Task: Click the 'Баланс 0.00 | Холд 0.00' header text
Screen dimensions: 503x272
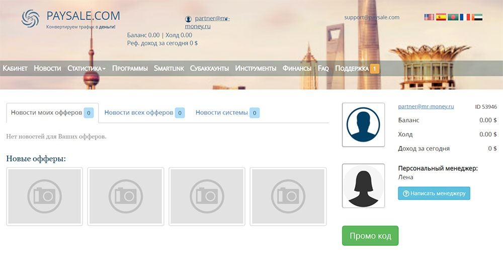Action: (159, 35)
